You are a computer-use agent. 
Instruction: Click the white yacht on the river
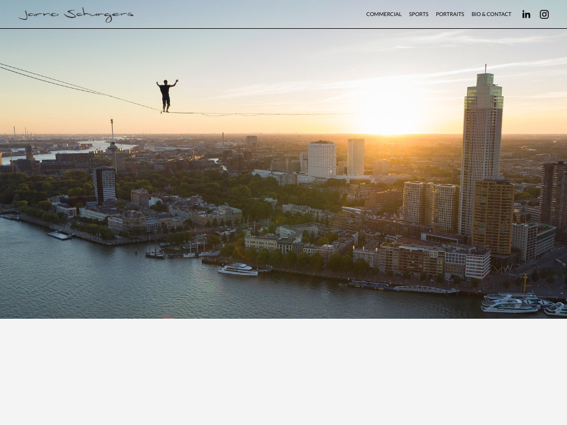238,269
